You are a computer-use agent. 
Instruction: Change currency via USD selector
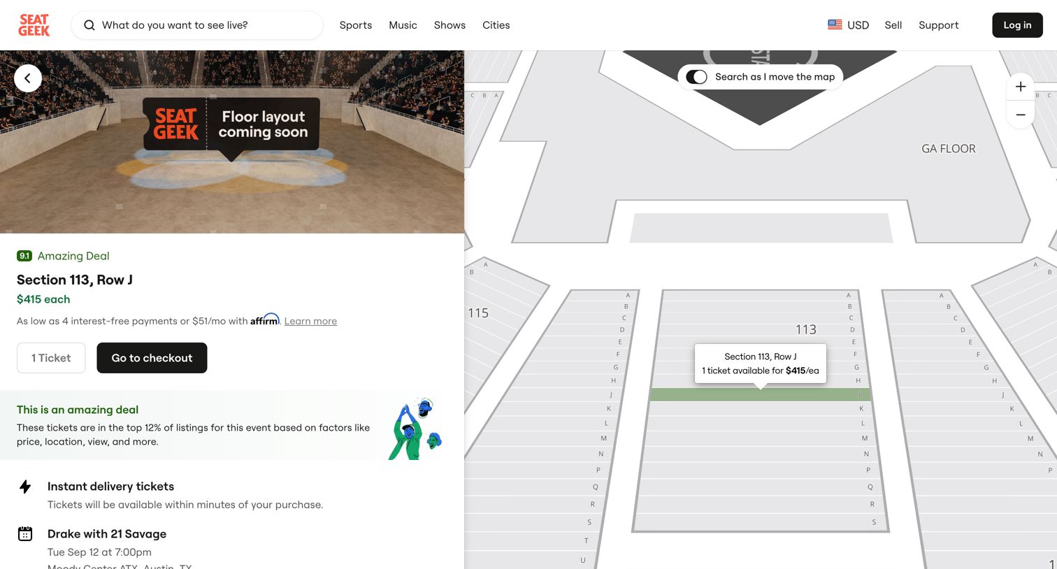click(849, 25)
